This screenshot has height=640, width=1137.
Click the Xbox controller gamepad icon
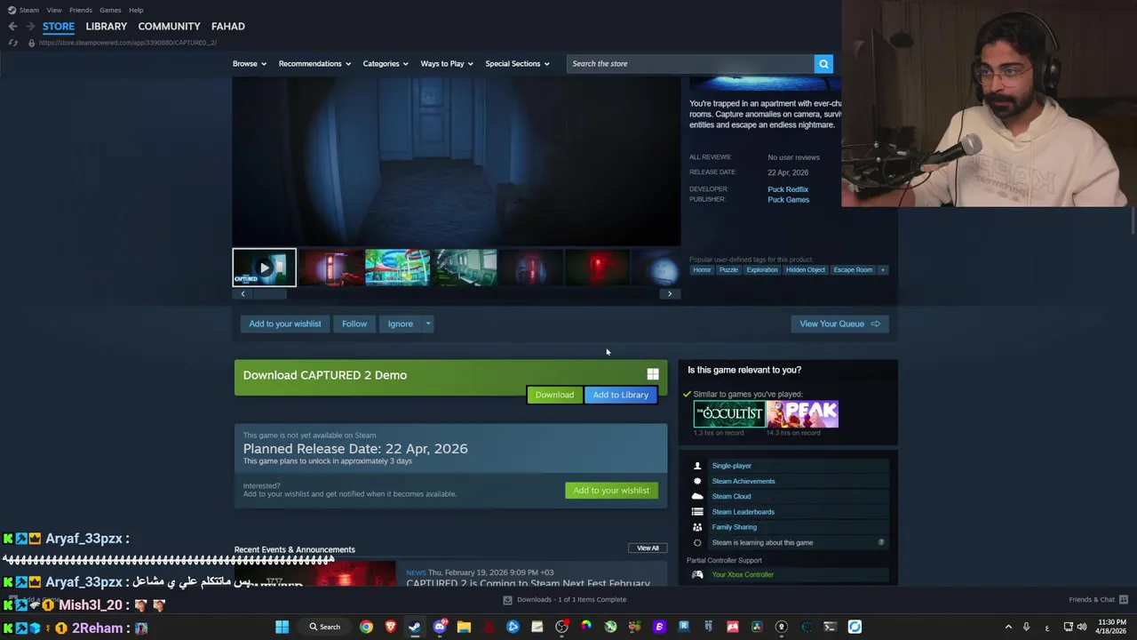tap(697, 575)
